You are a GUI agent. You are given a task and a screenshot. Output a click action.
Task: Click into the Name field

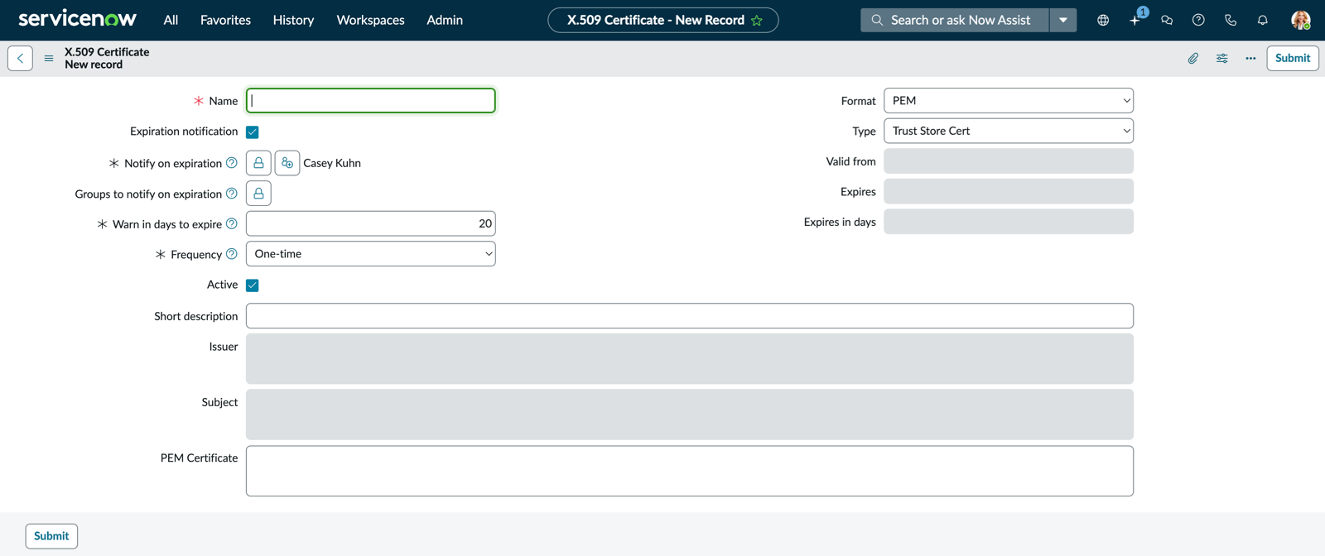pos(371,101)
